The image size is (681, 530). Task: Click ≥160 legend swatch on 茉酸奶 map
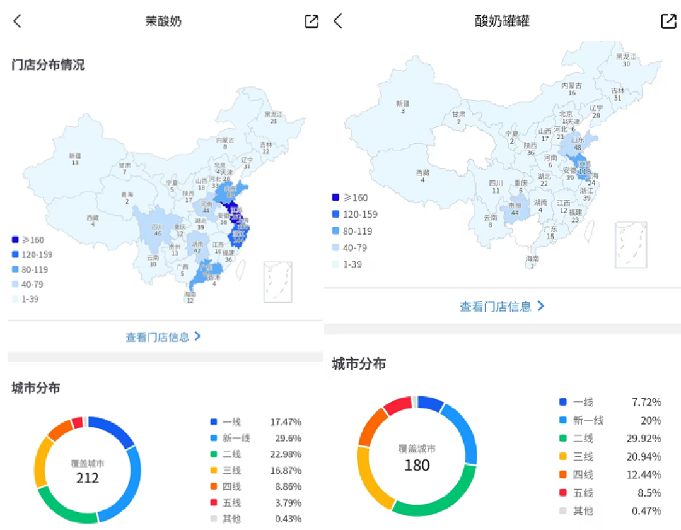click(x=15, y=239)
